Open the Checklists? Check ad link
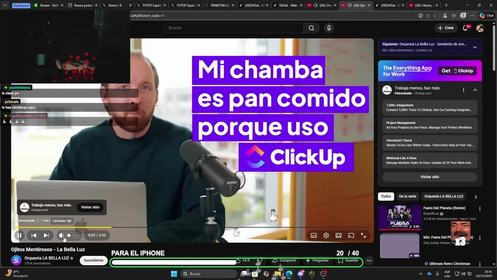497x280 pixels. (x=430, y=143)
